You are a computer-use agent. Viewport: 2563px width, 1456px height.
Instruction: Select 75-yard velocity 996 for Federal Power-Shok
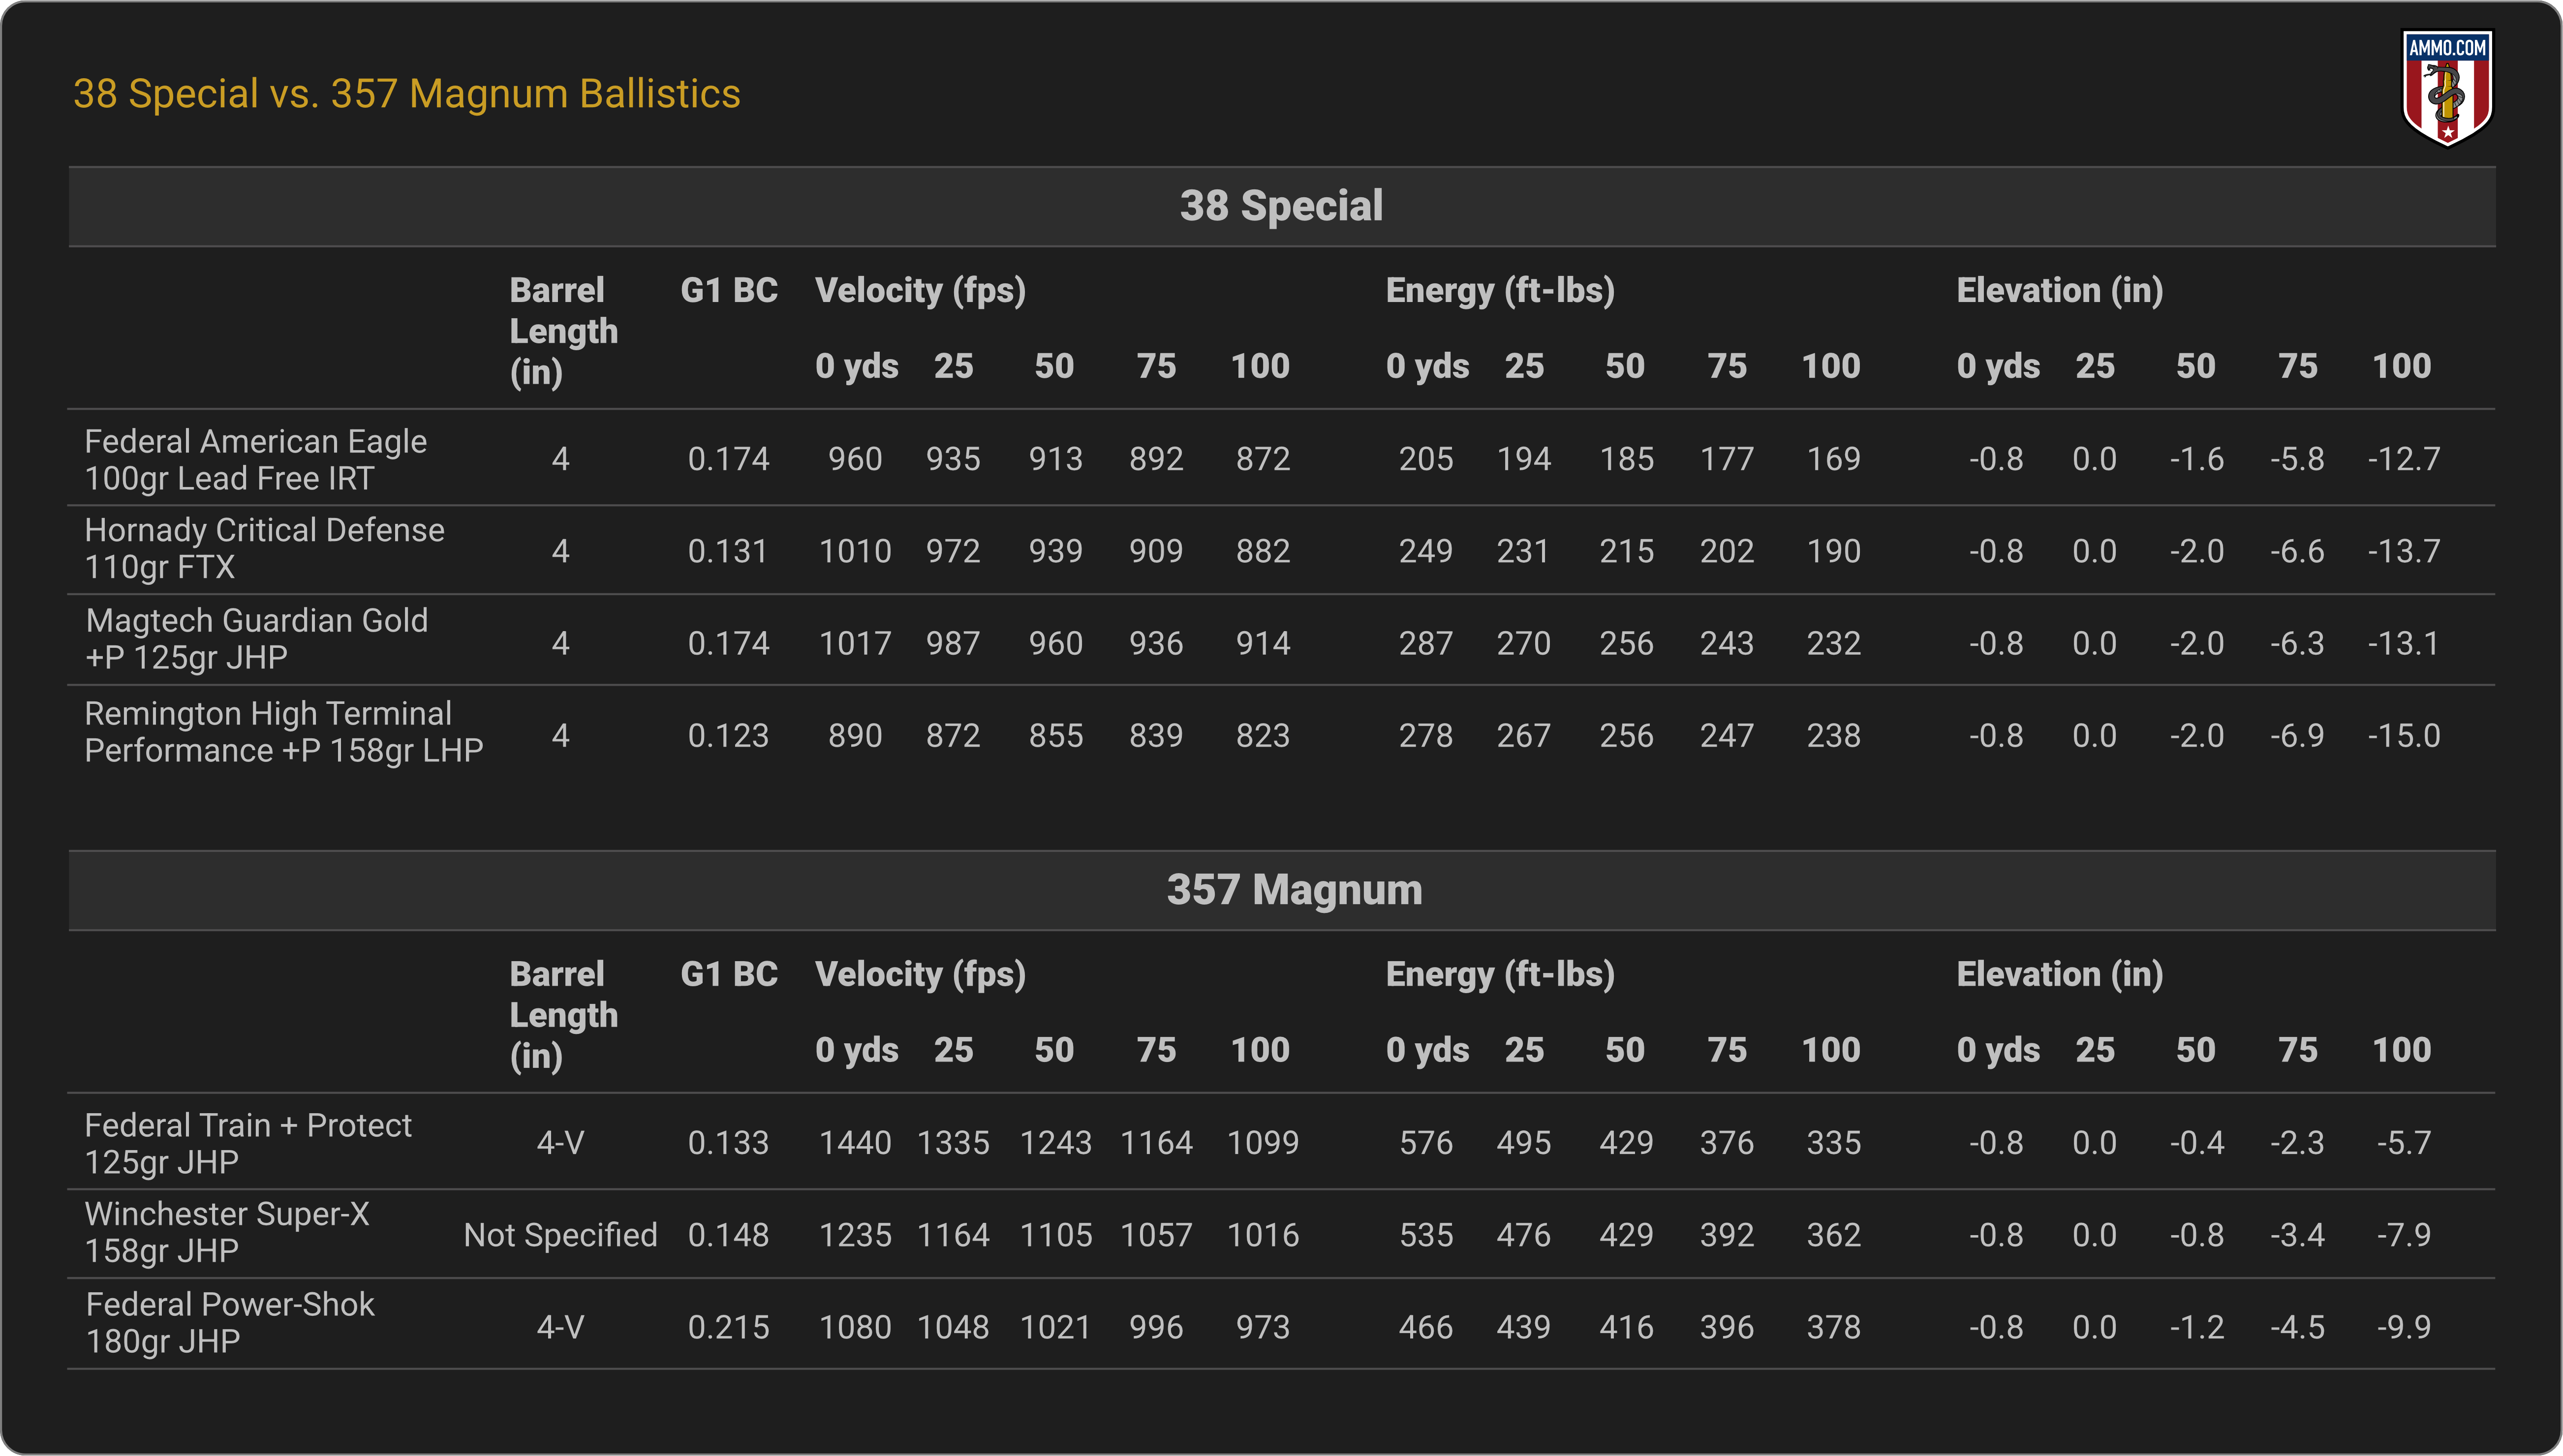(1156, 1328)
